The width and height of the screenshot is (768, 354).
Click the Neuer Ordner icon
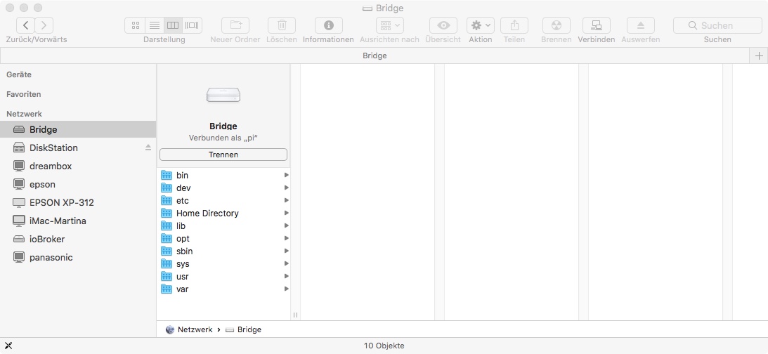tap(235, 25)
